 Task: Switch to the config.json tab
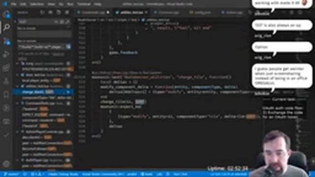click(x=200, y=12)
